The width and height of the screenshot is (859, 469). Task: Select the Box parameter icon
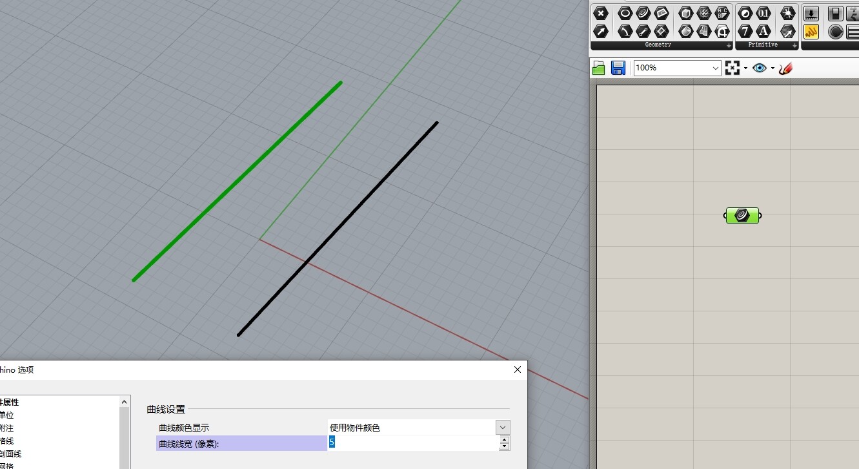click(685, 14)
